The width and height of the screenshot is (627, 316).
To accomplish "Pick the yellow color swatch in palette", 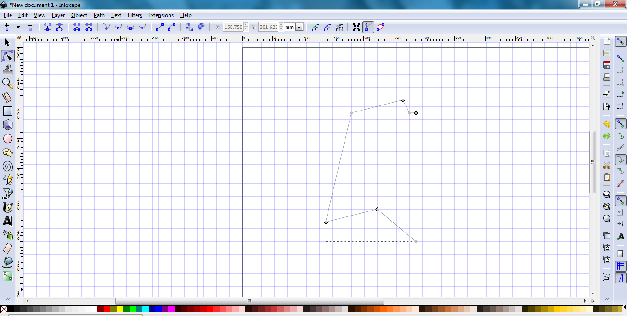I will tap(120, 310).
